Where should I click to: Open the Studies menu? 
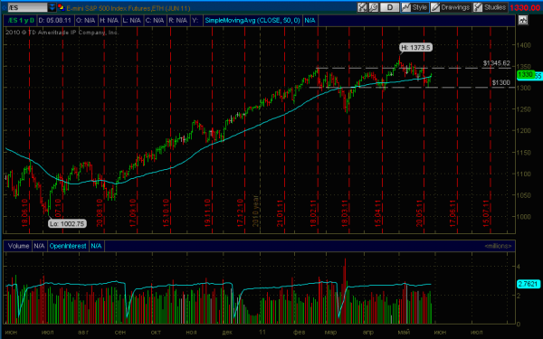[x=490, y=7]
